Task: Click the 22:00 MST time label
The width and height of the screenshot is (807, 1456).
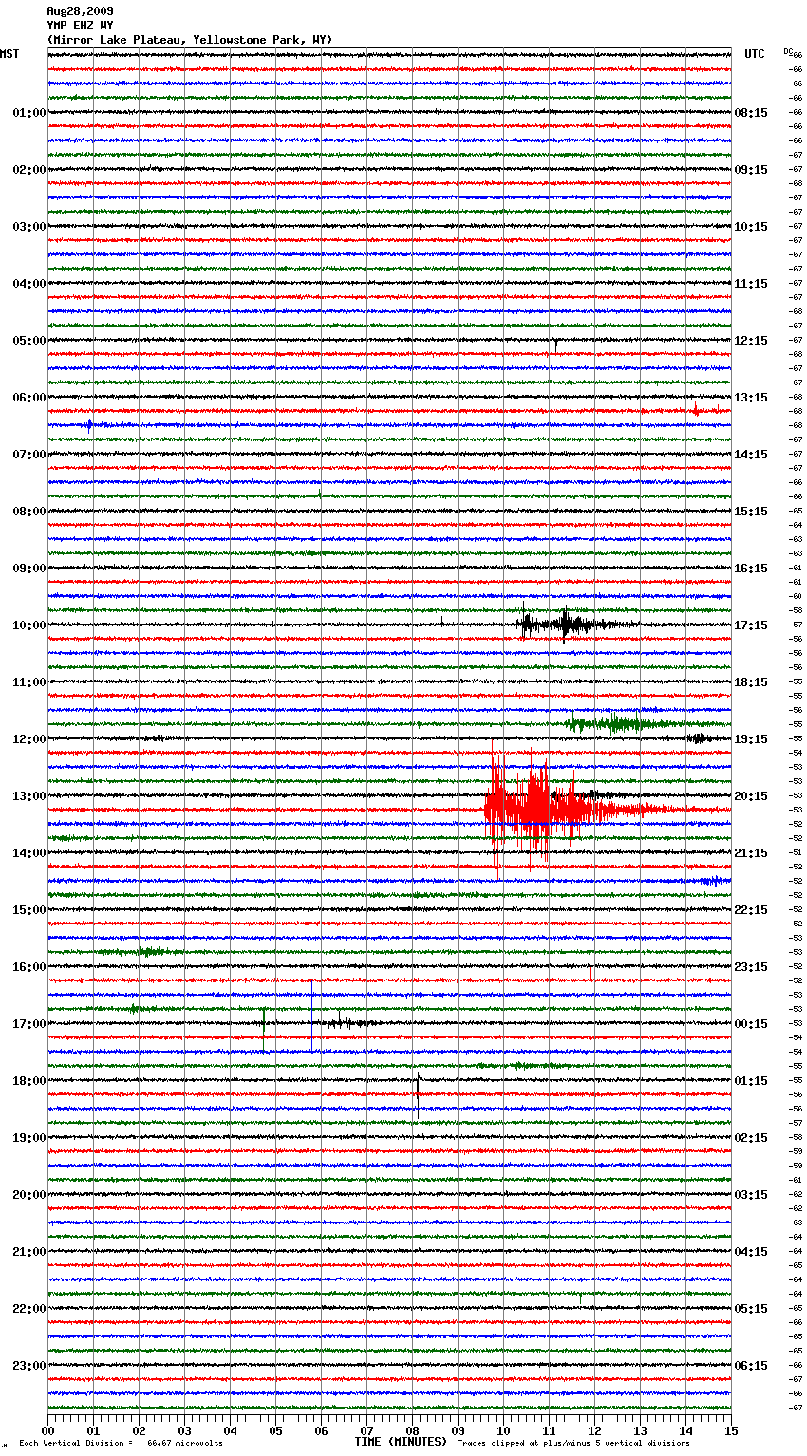Action: point(29,1309)
